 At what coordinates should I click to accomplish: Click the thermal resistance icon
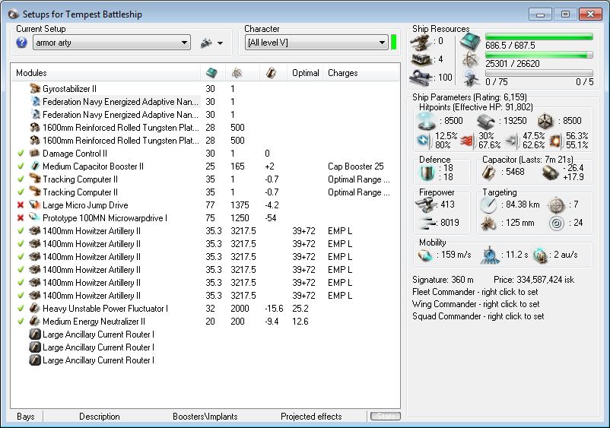(469, 141)
